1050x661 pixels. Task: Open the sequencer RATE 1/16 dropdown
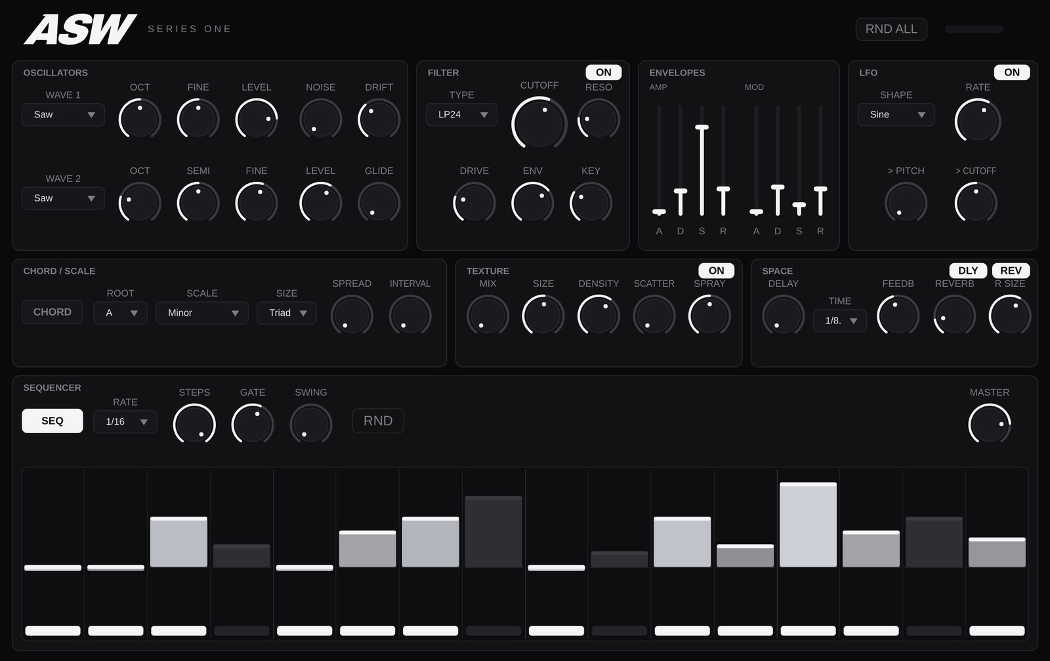tap(125, 422)
